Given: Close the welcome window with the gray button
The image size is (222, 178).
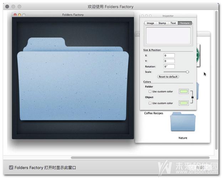Looking at the screenshot, I should click(x=7, y=6).
